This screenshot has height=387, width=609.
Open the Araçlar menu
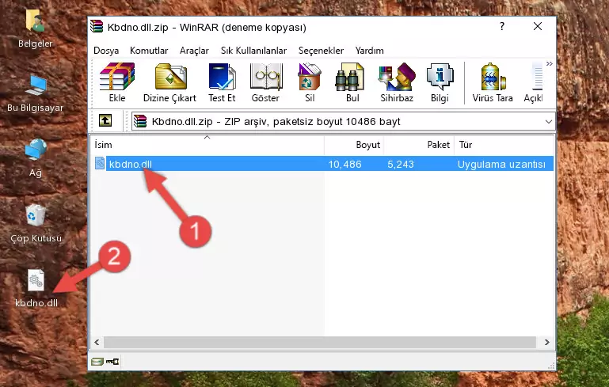tap(194, 51)
